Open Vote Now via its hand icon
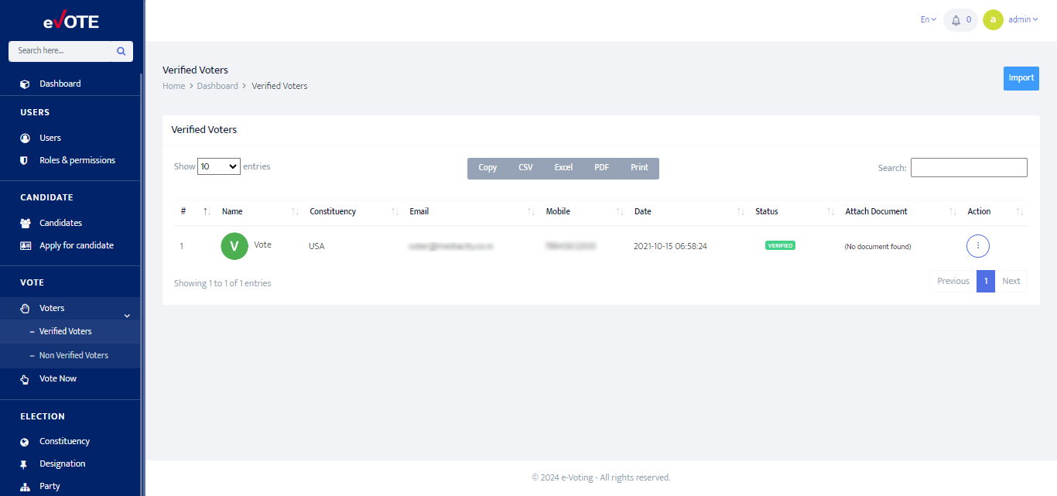 25,378
